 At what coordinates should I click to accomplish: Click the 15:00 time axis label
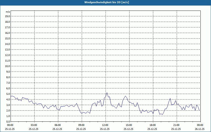[x=129, y=125]
